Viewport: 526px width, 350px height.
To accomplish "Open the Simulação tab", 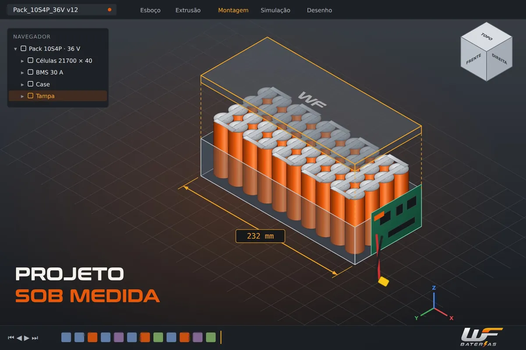I will click(275, 10).
